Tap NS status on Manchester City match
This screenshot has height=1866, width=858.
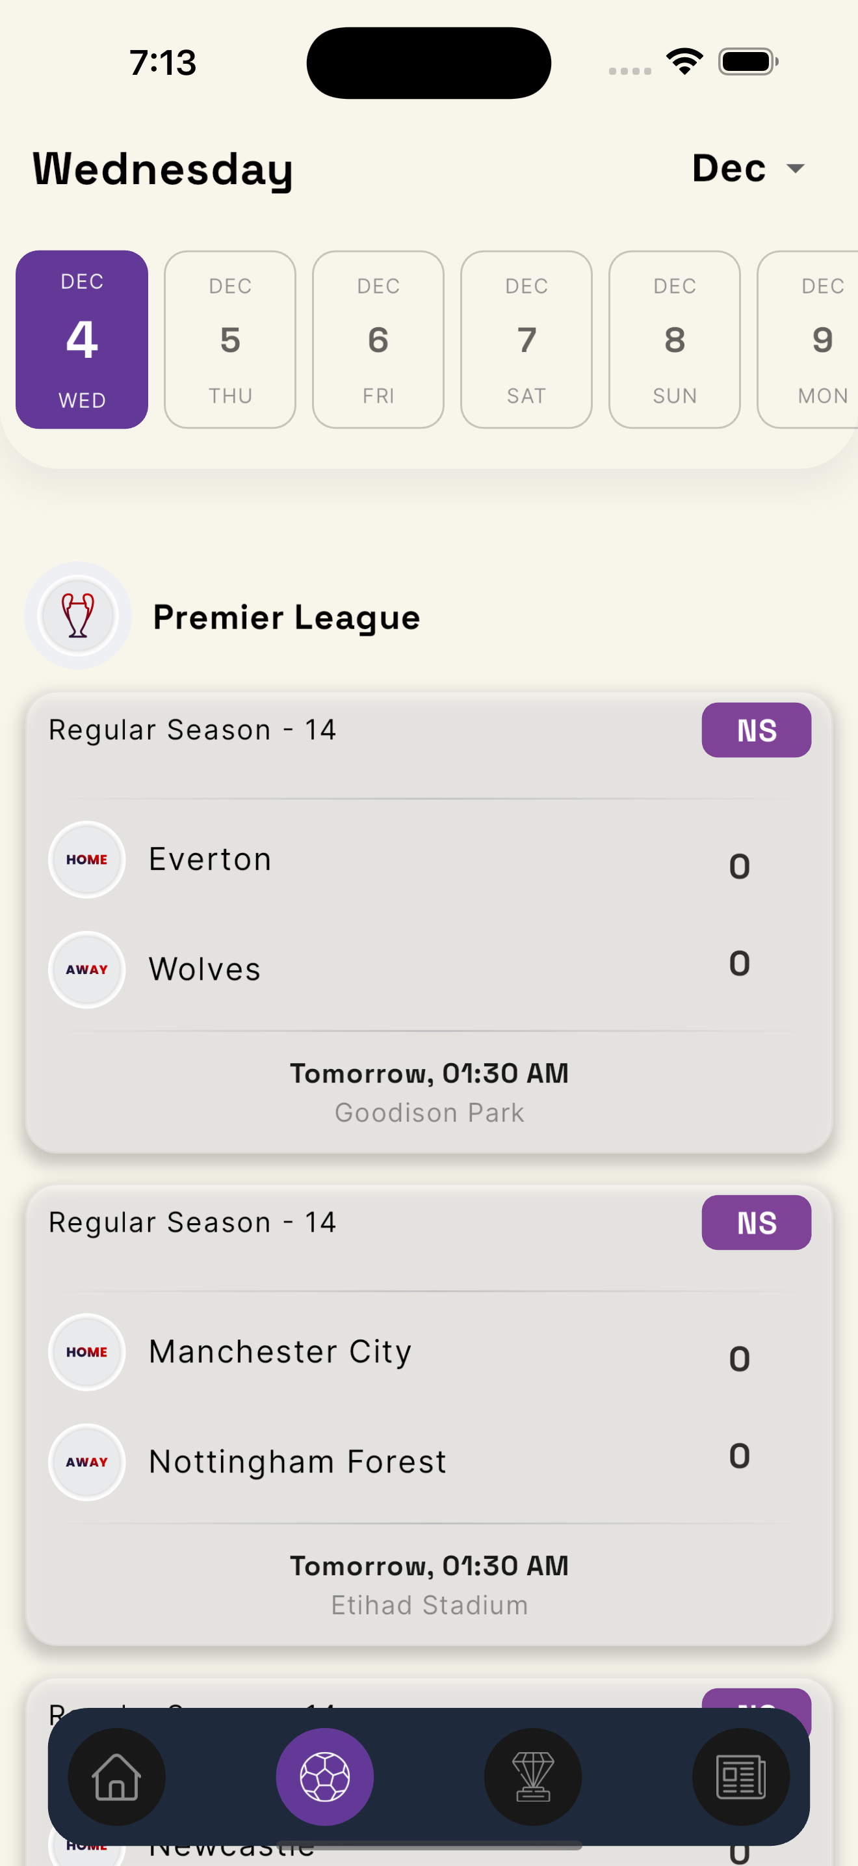pyautogui.click(x=756, y=1223)
